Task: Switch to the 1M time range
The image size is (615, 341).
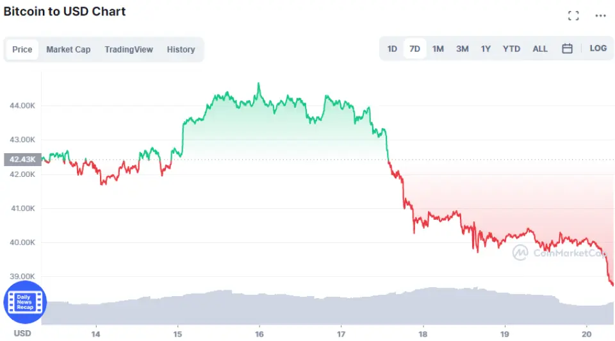Action: [438, 49]
